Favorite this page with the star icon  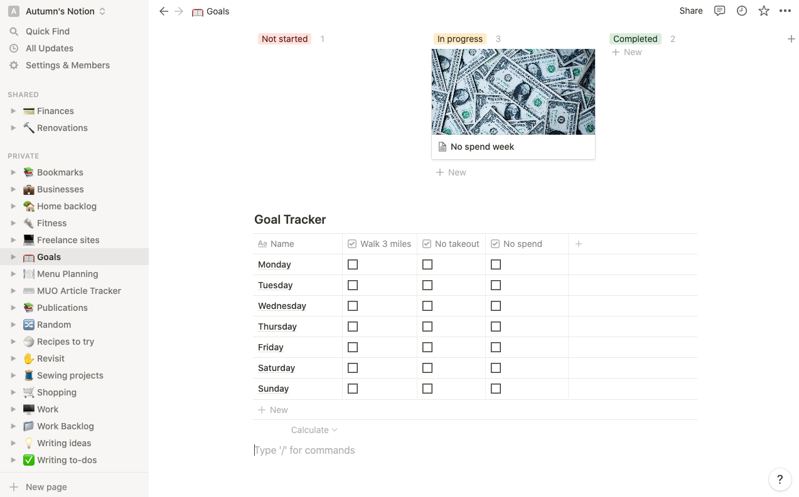pyautogui.click(x=764, y=11)
